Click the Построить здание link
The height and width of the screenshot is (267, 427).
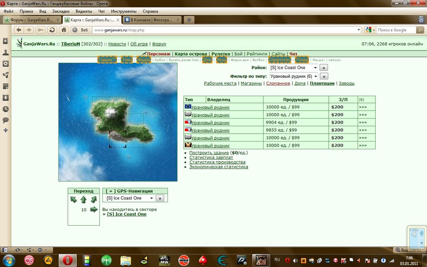coord(209,153)
